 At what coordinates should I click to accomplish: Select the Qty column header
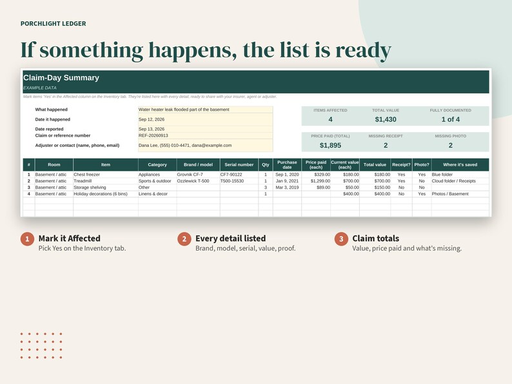(266, 165)
